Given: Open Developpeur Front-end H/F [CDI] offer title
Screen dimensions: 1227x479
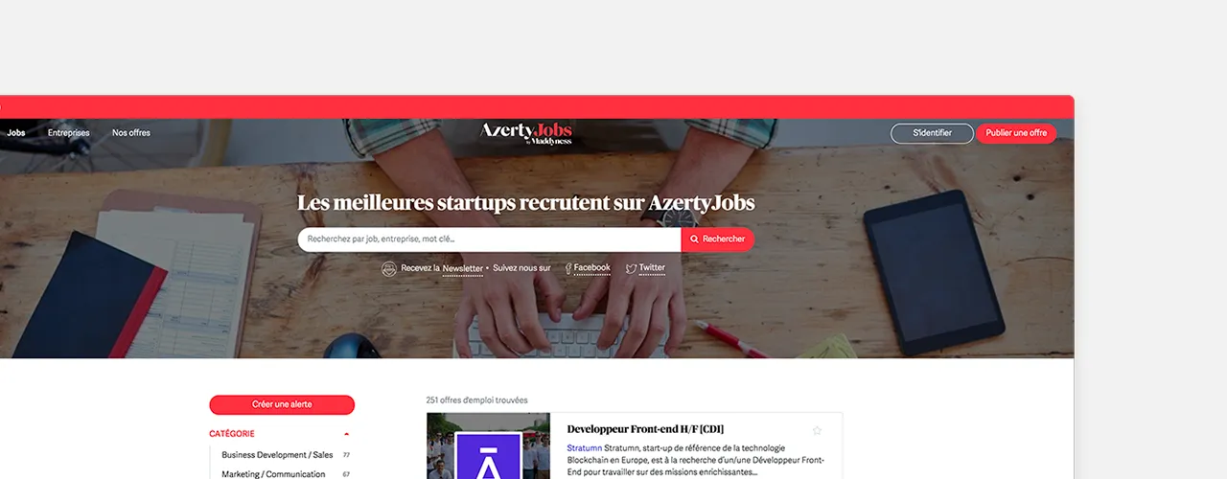Looking at the screenshot, I should tap(645, 429).
